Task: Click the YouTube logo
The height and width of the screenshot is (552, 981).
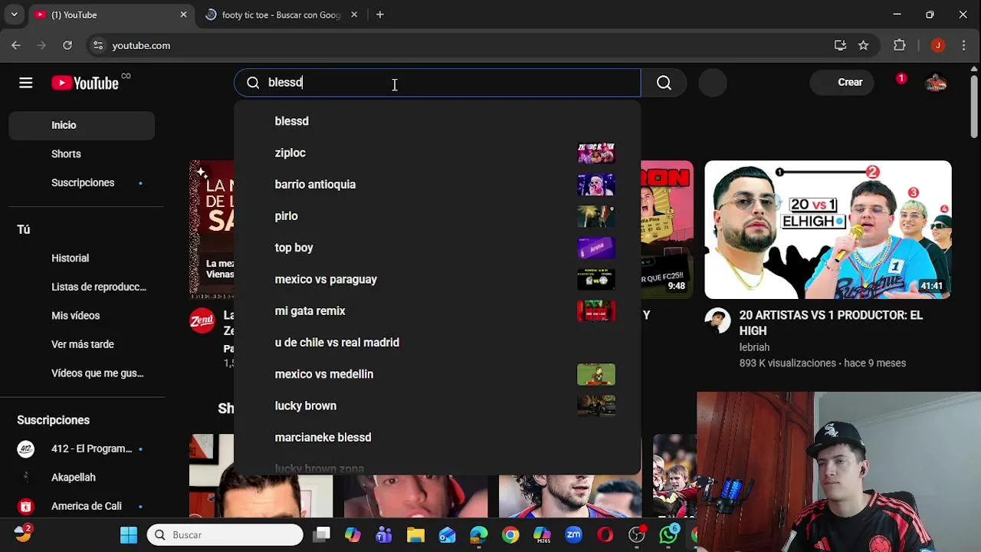Action: [x=85, y=83]
